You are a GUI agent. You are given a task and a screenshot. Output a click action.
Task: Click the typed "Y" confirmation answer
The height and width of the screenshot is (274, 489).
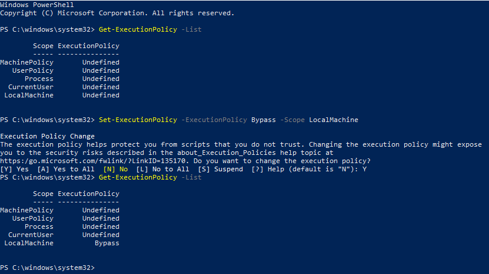364,169
